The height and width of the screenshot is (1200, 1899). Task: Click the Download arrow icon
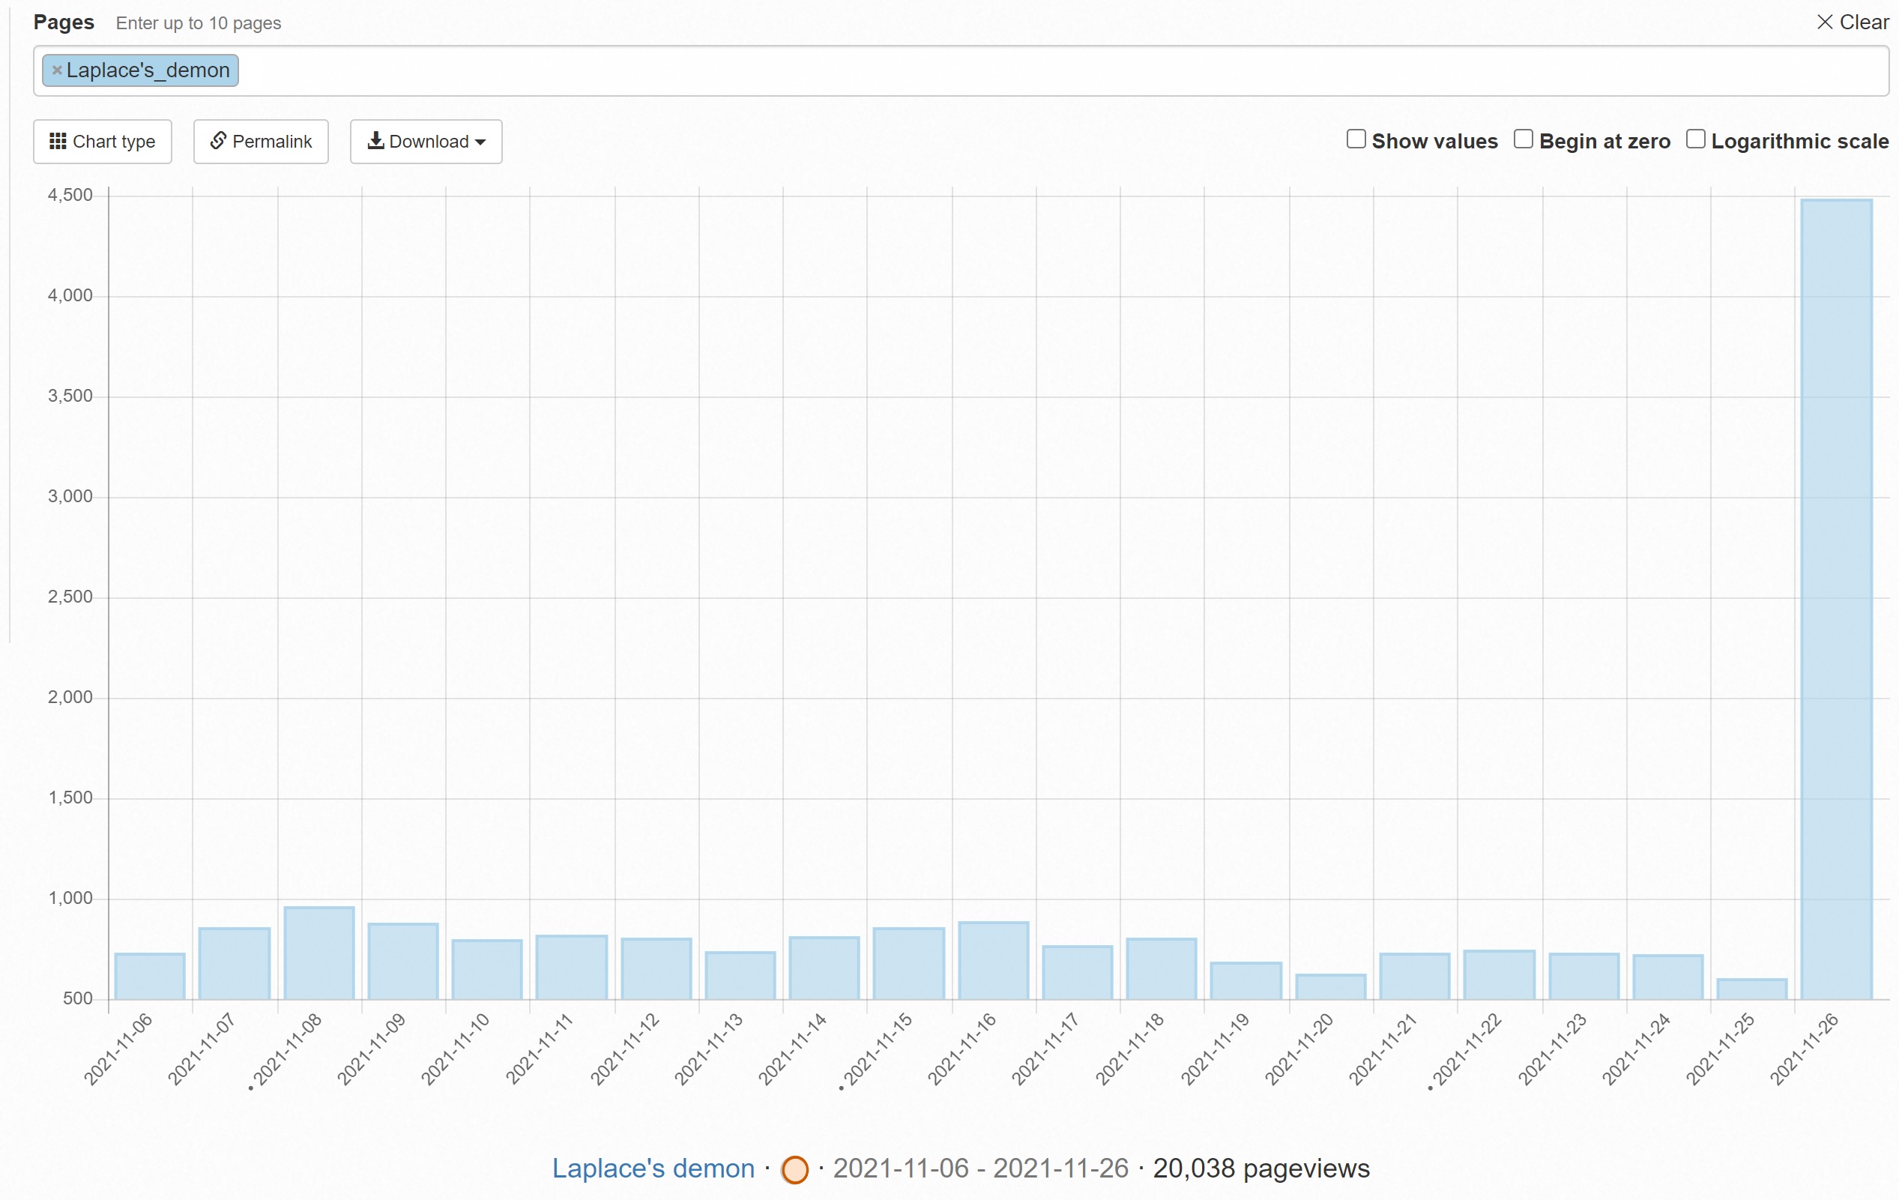pos(376,140)
